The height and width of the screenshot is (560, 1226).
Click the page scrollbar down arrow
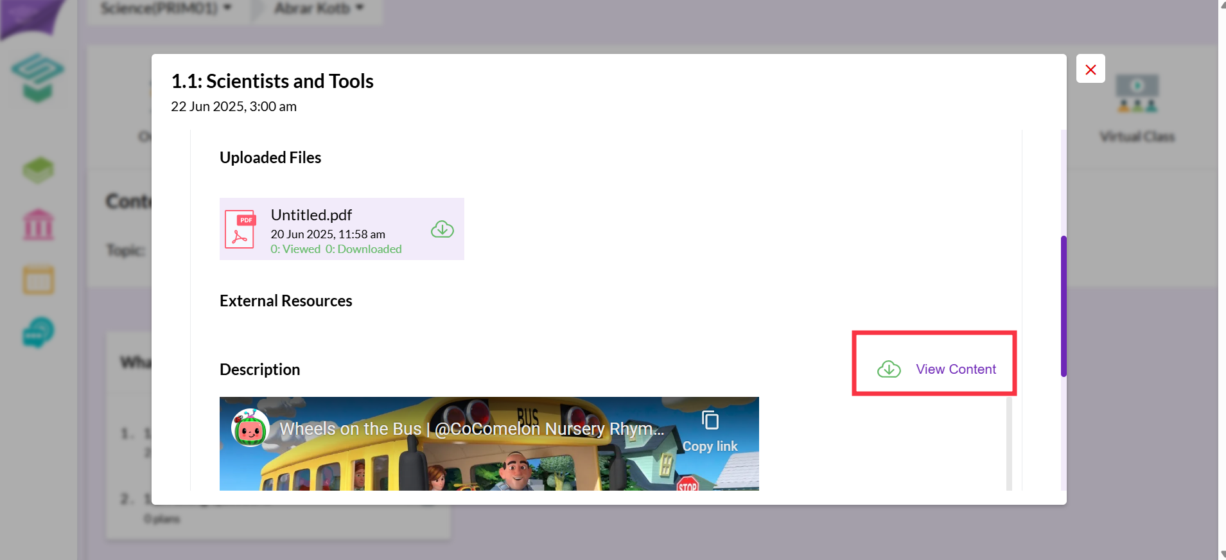point(1222,554)
